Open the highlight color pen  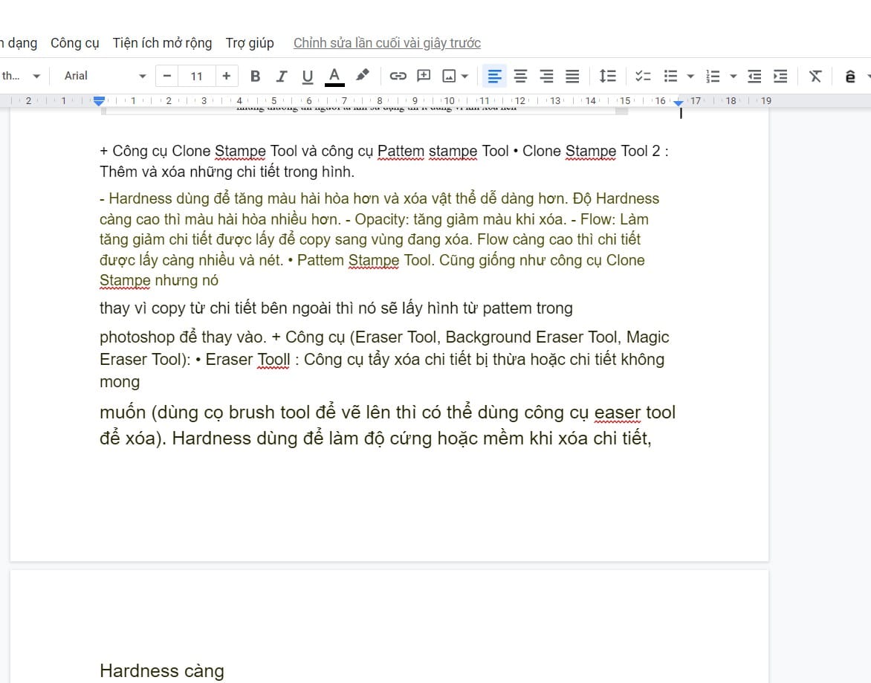click(x=362, y=75)
